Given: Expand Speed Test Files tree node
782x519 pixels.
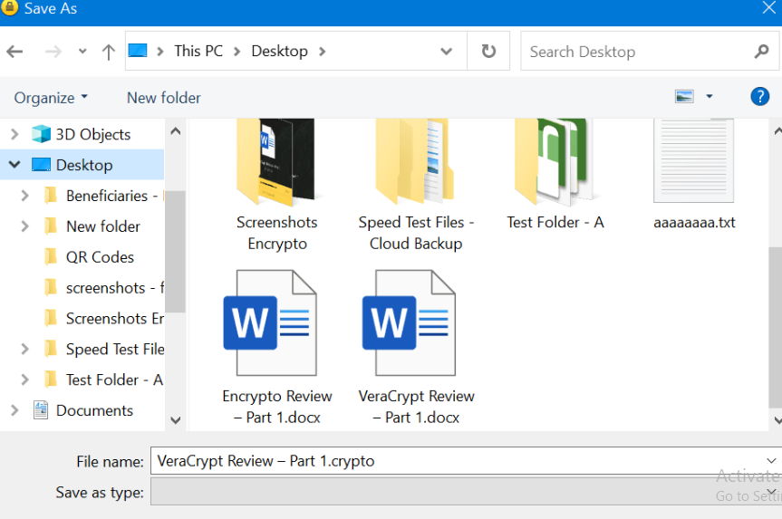Looking at the screenshot, I should (x=24, y=349).
